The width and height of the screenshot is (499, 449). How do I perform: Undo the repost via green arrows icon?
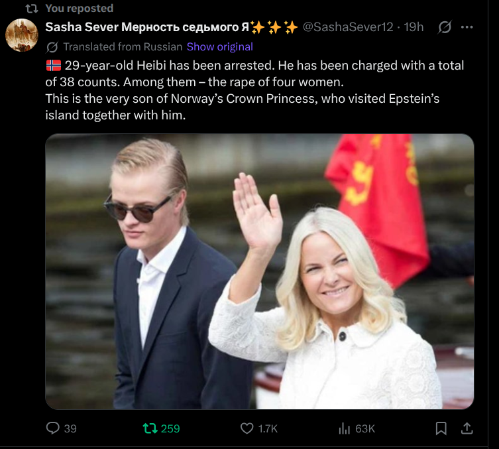coord(150,428)
